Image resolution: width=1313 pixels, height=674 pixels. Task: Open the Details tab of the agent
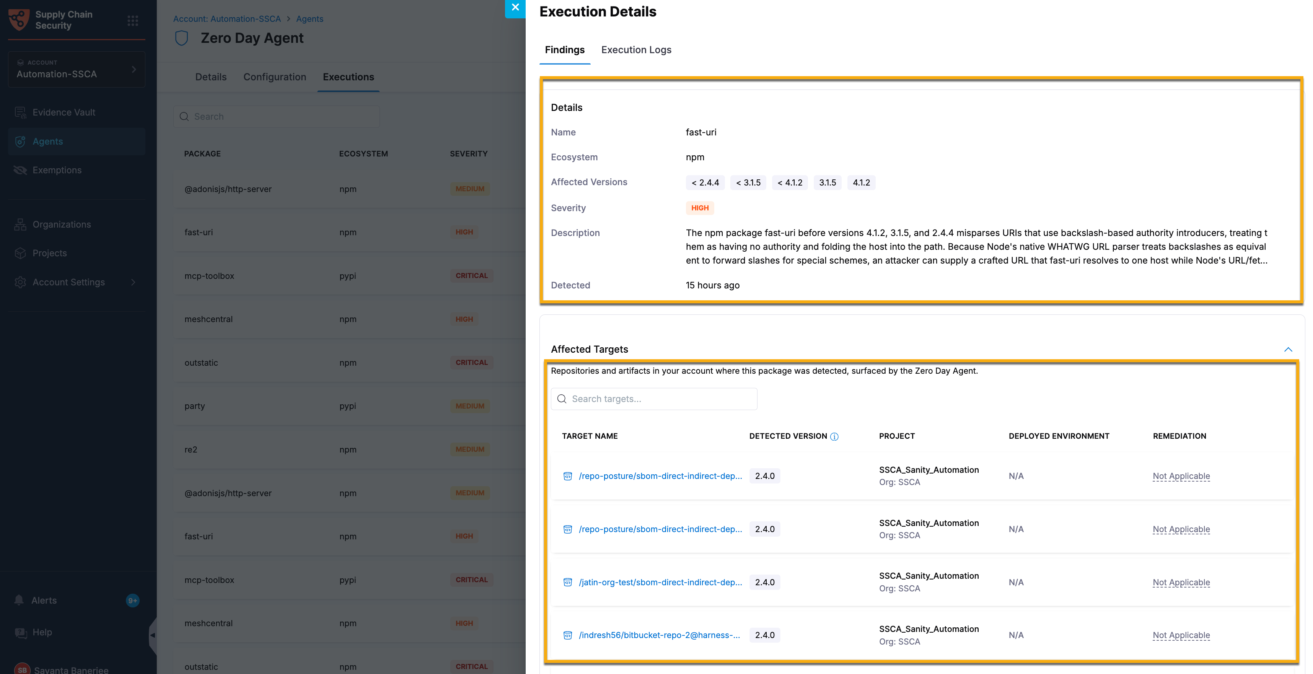click(211, 77)
